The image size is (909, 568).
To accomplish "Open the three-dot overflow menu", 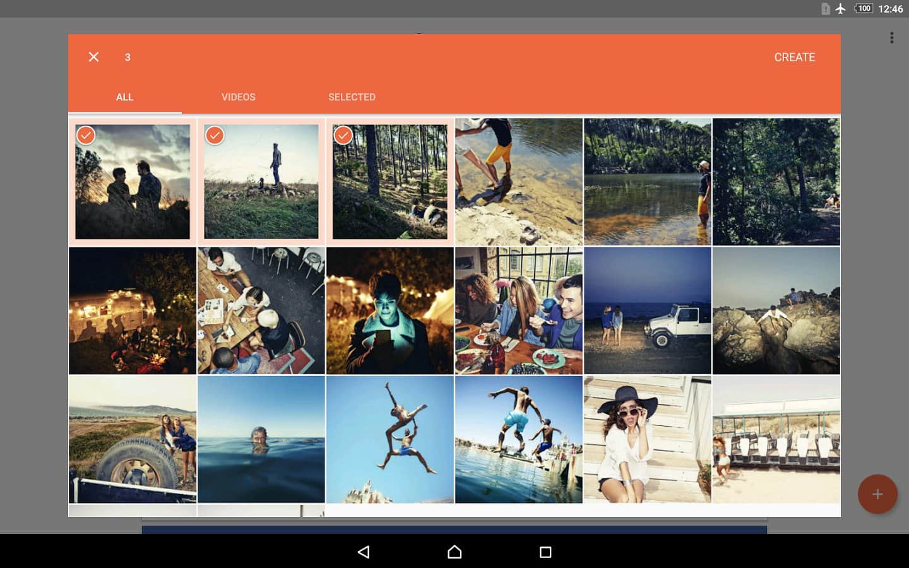I will pyautogui.click(x=891, y=38).
